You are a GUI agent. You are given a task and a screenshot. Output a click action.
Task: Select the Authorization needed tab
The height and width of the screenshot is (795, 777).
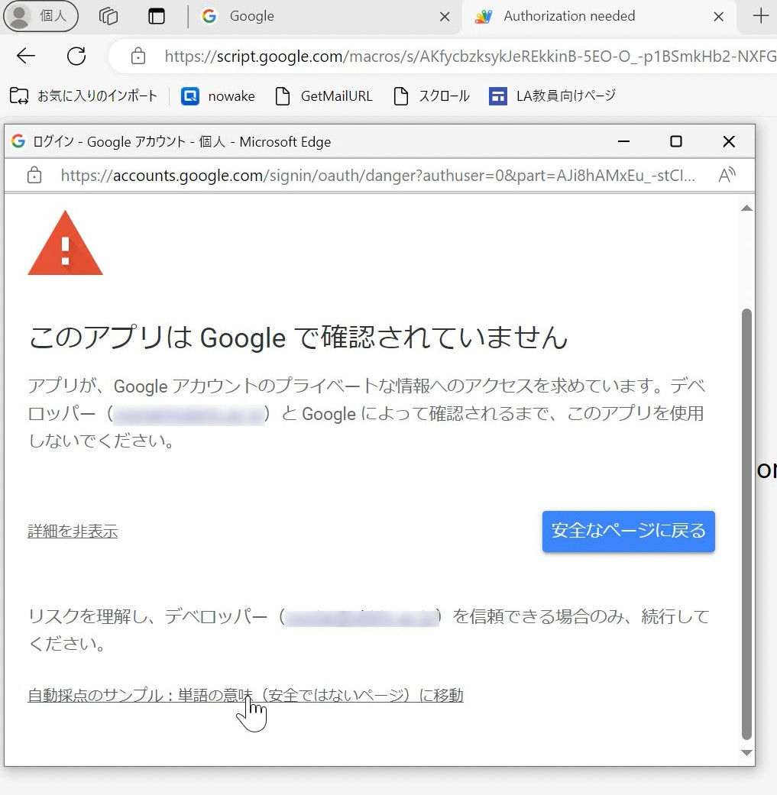[569, 15]
